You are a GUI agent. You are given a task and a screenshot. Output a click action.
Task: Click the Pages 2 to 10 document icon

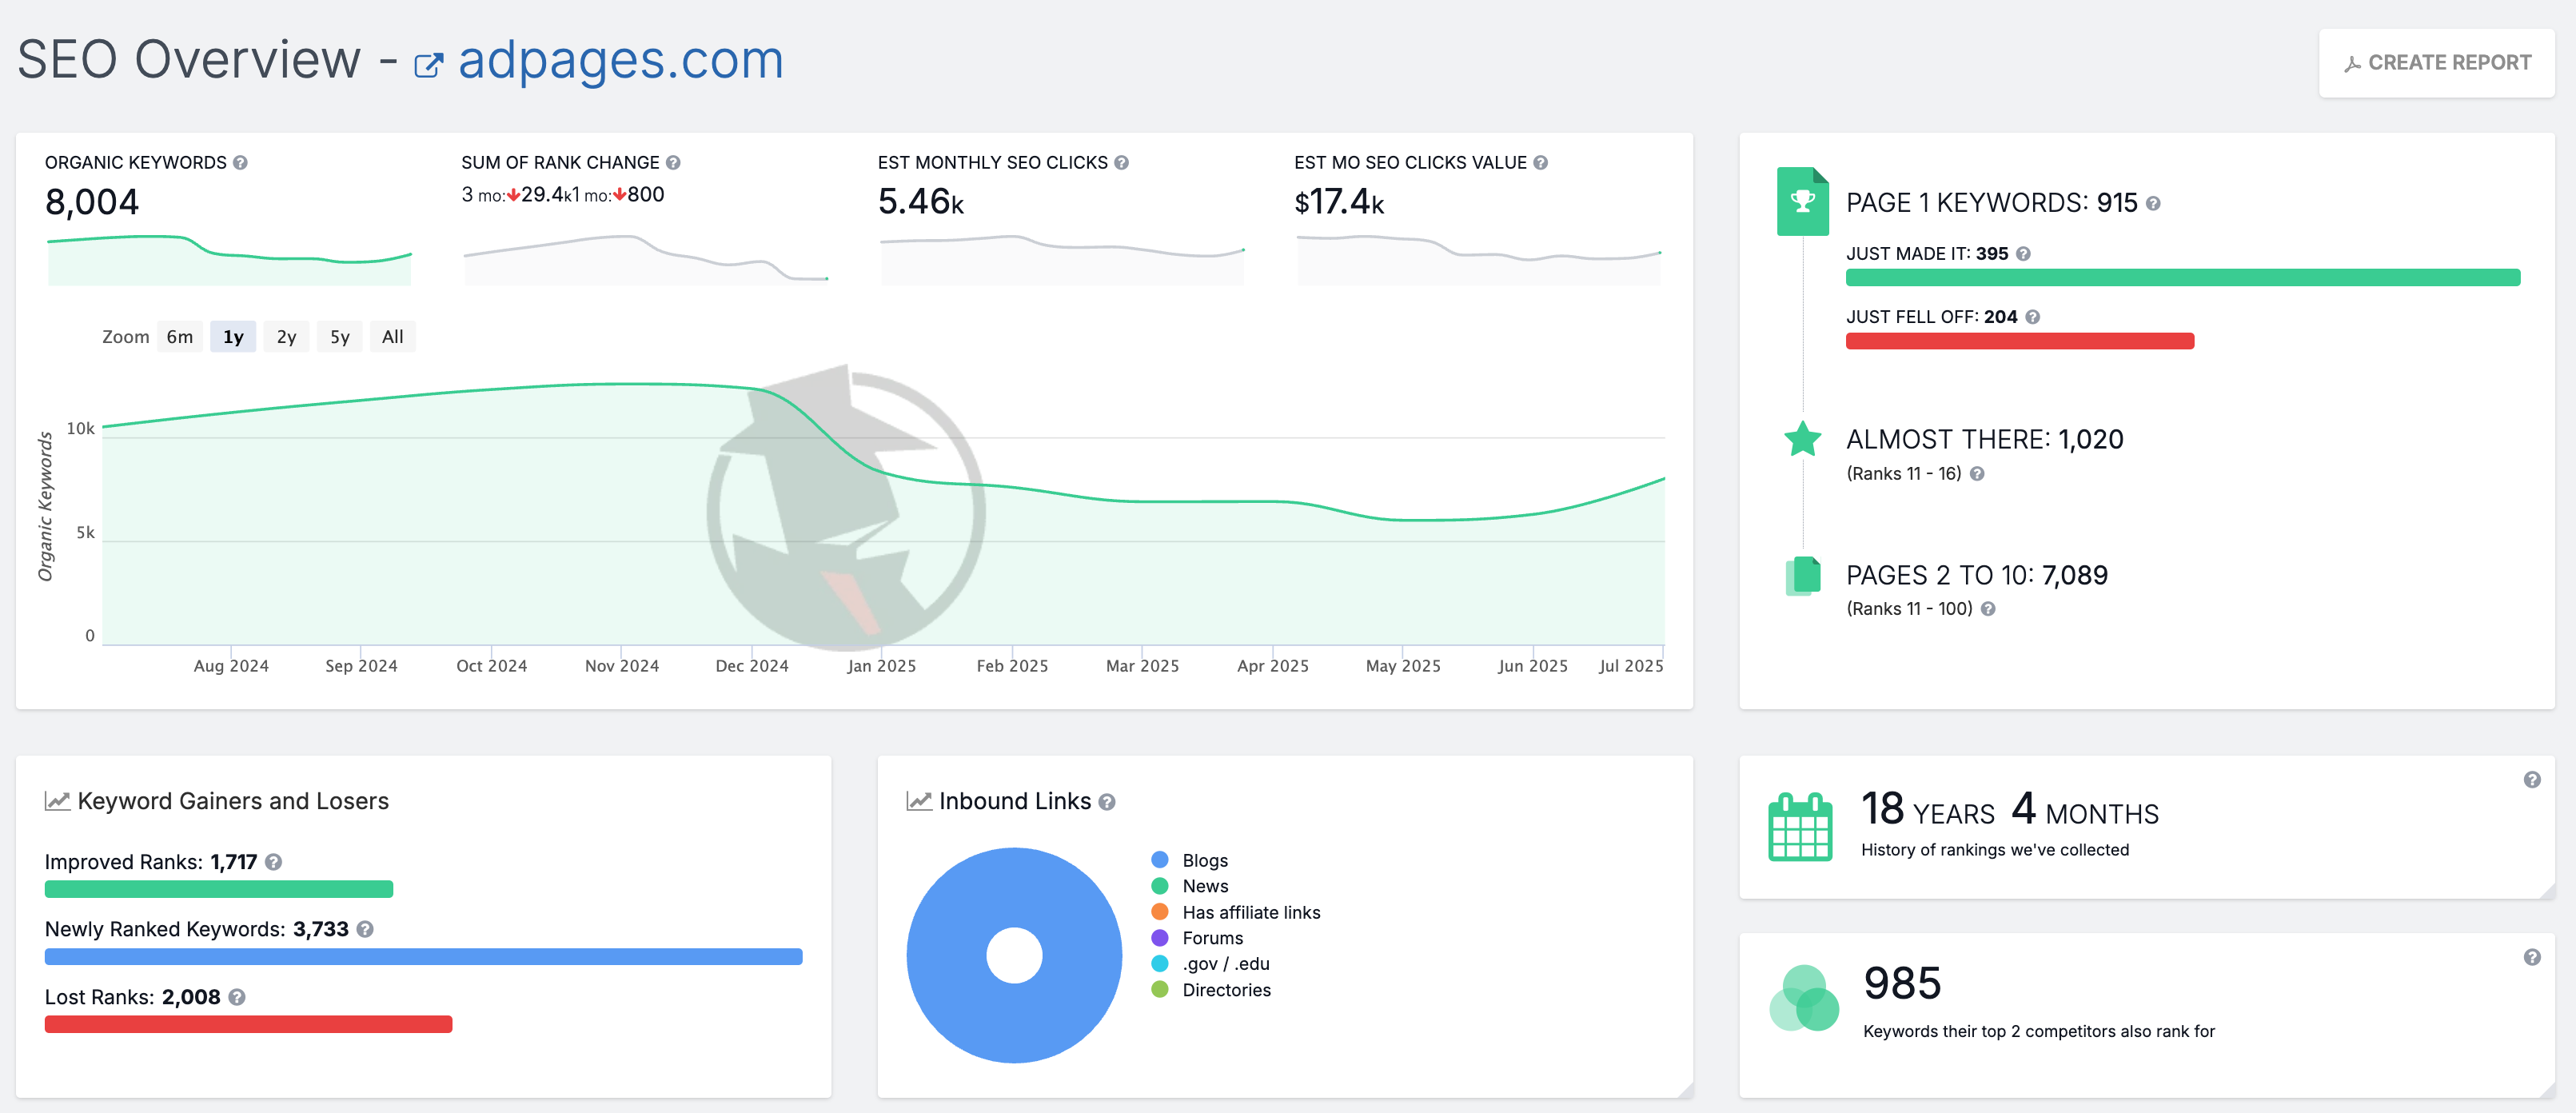point(1802,576)
